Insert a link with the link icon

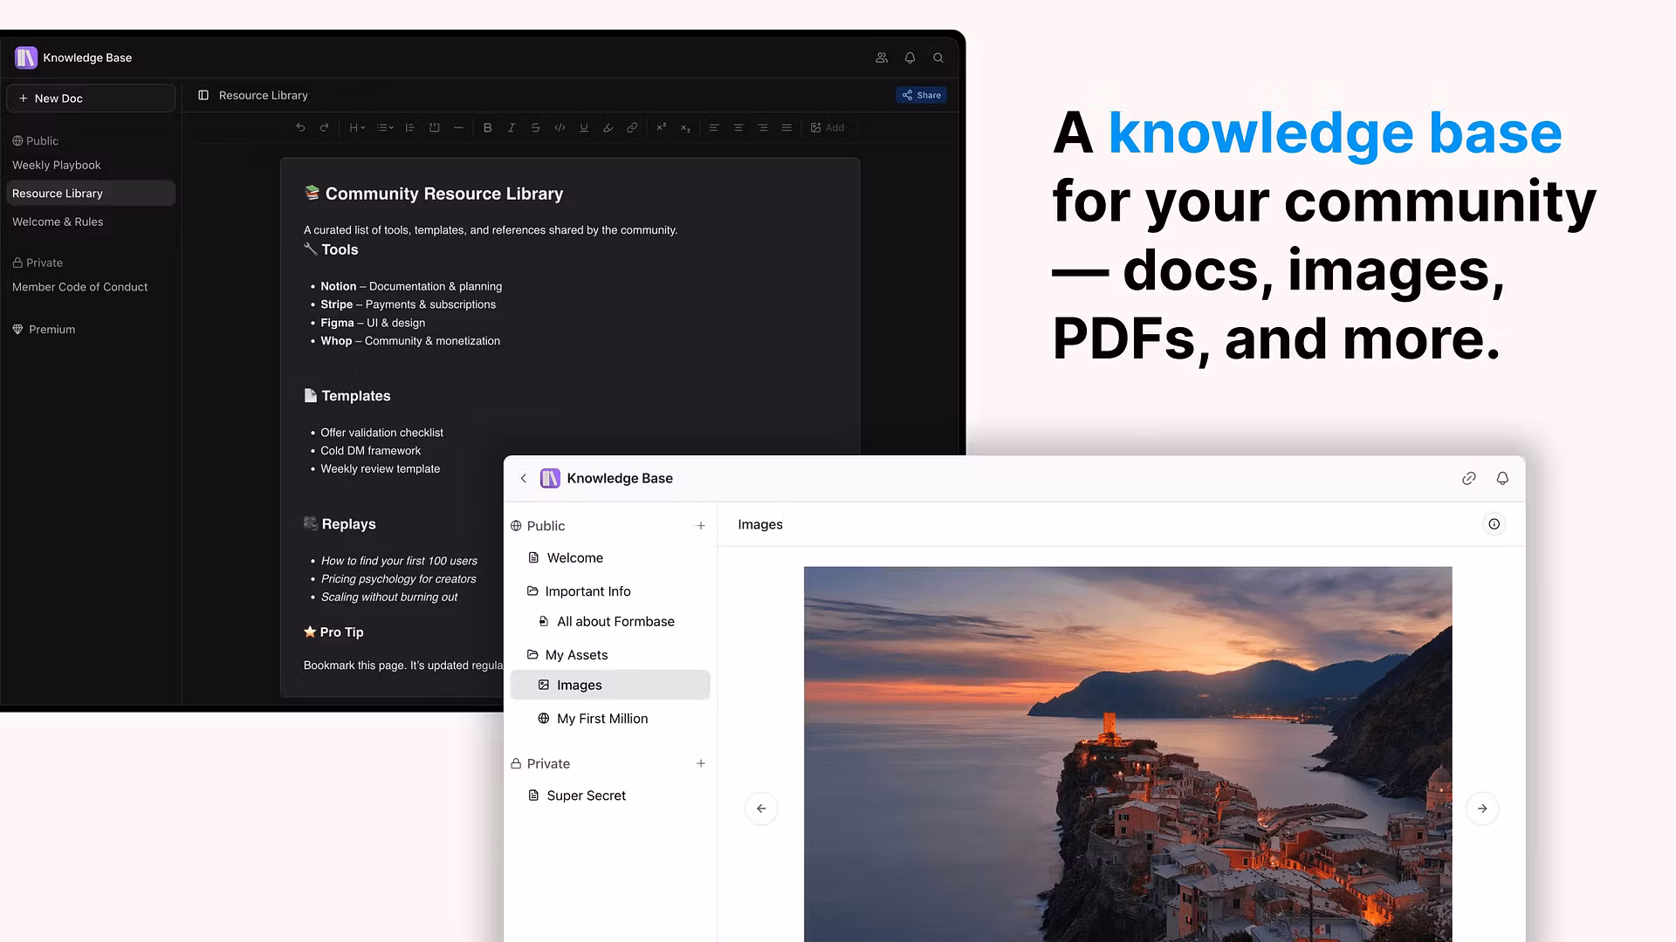coord(632,127)
